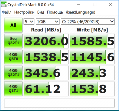Screen dimensions: 119x111
Task: Open the test count dropdown showing 5
Action: point(29,22)
